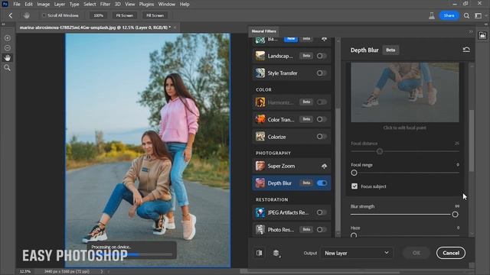The height and width of the screenshot is (275, 490).
Task: Click the focal point preview thumbnail
Action: point(405,92)
